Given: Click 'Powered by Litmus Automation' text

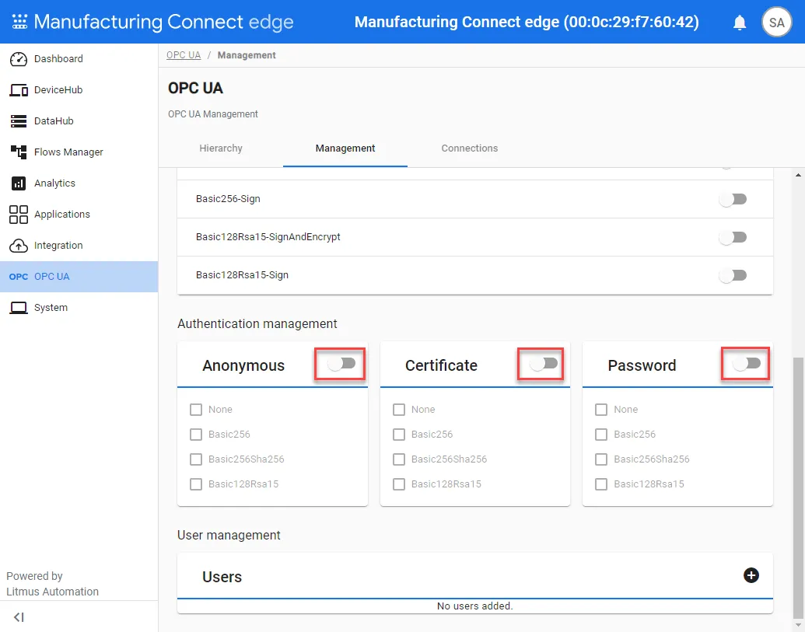Looking at the screenshot, I should tap(52, 585).
